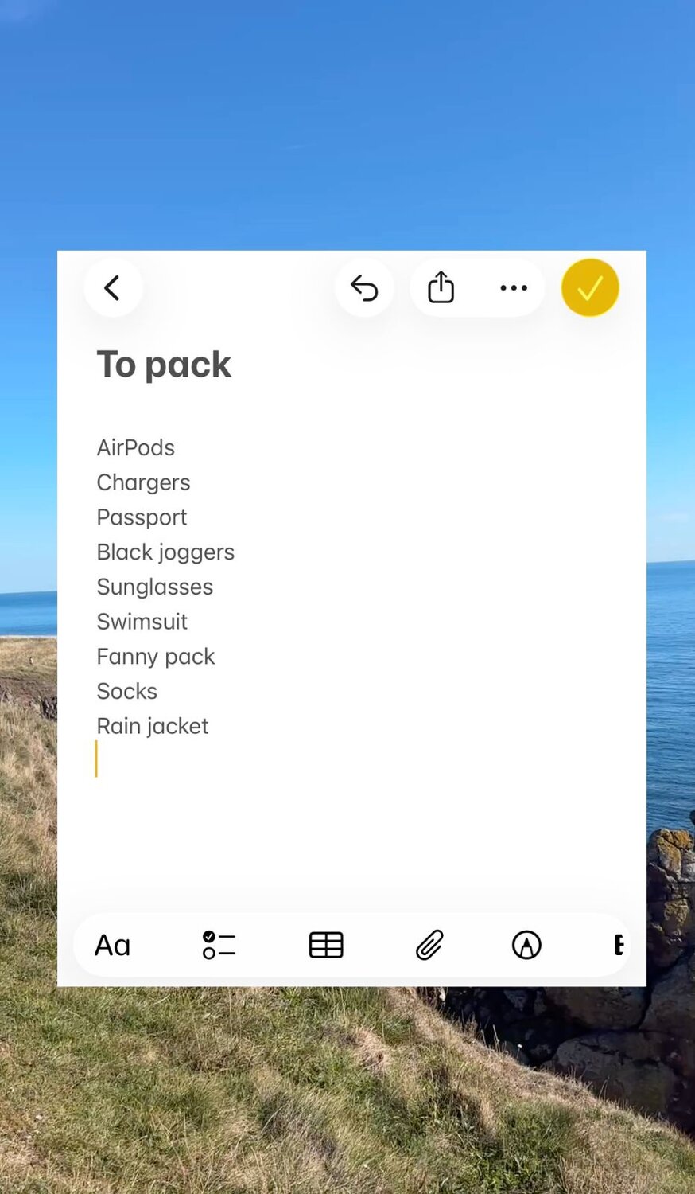This screenshot has width=695, height=1194.
Task: Tap the yellow checkmark Done button
Action: [590, 287]
